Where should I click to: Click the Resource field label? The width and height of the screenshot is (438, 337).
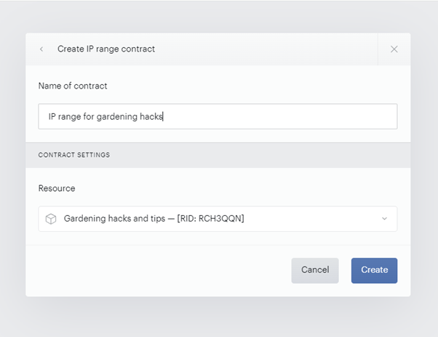(57, 188)
